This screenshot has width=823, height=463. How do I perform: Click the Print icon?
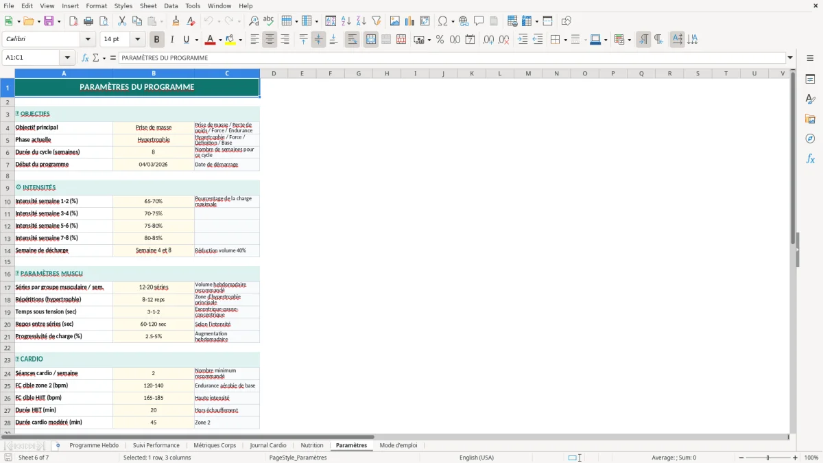coord(88,21)
